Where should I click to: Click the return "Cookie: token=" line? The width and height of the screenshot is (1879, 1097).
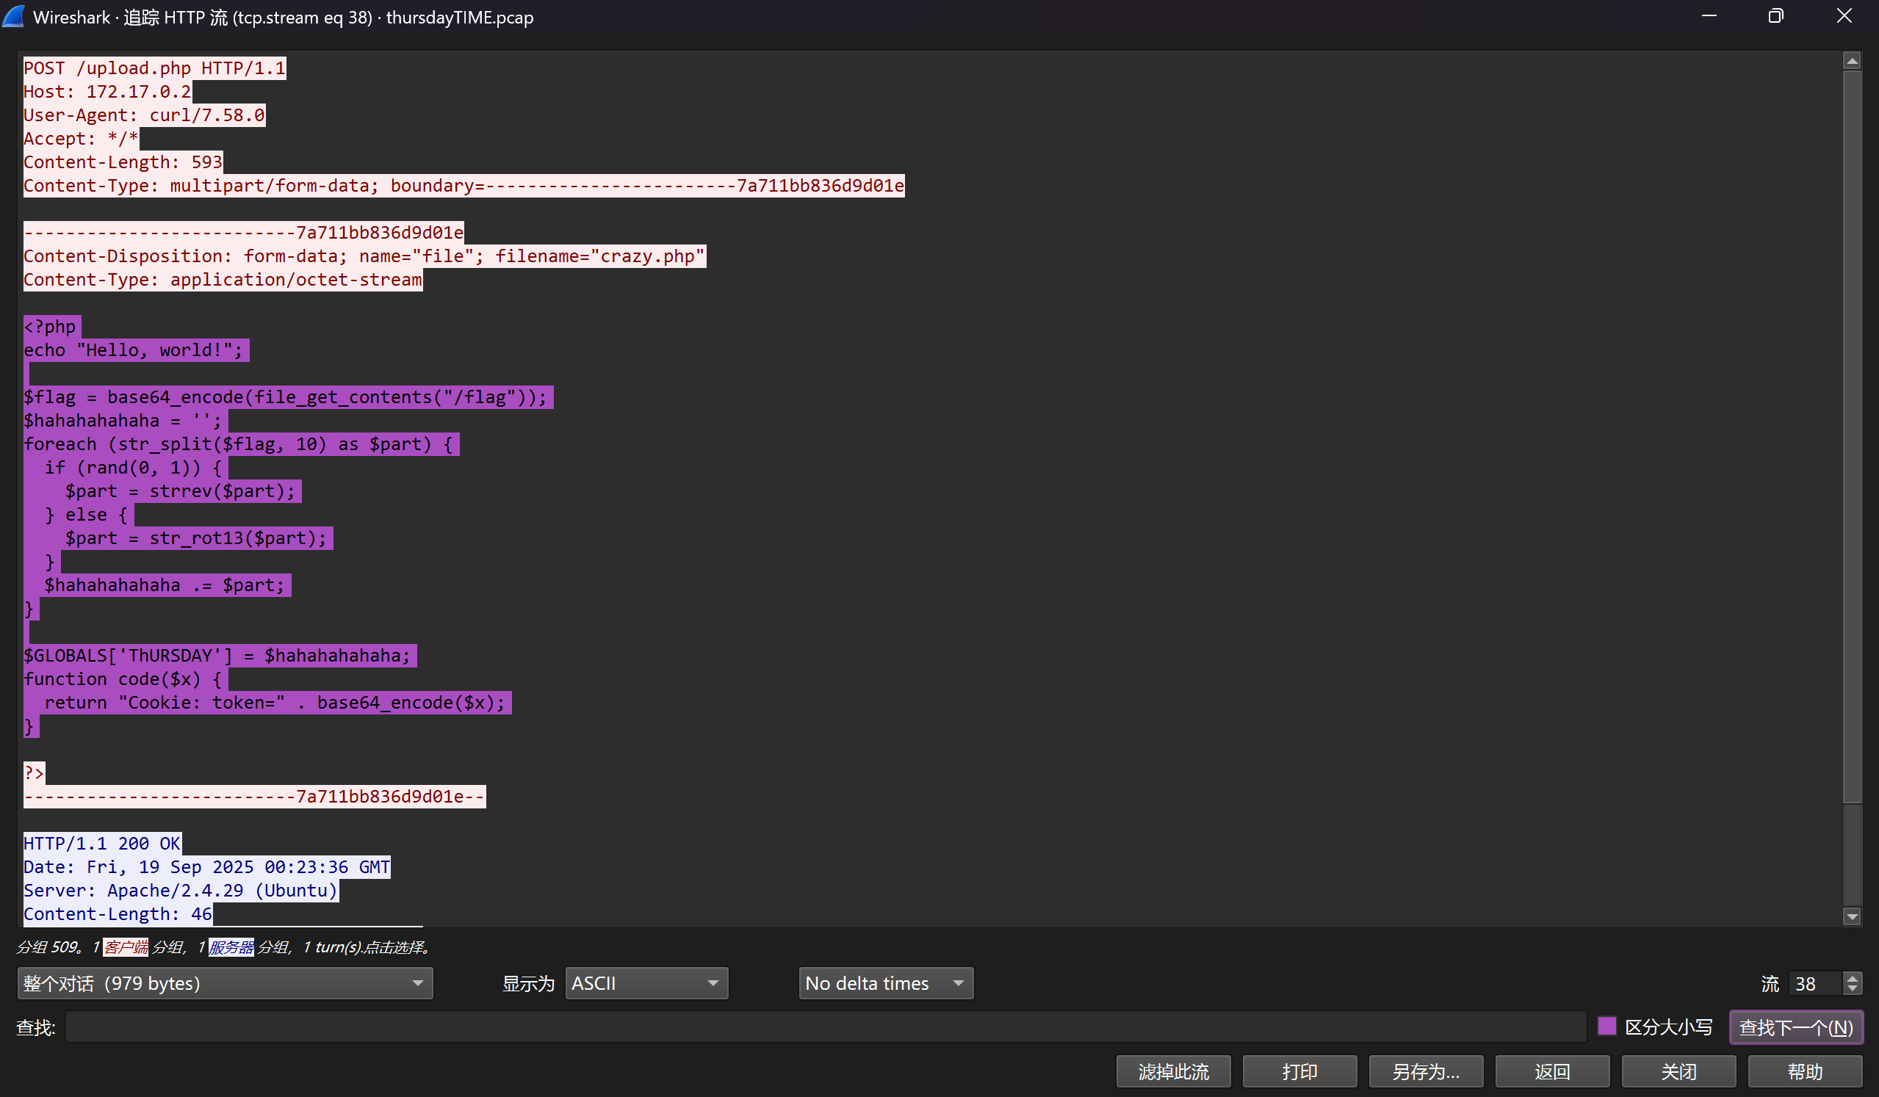pos(275,703)
